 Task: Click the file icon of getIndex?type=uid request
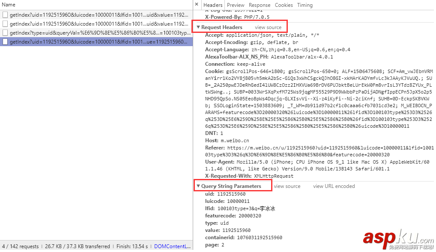[x=5, y=33]
